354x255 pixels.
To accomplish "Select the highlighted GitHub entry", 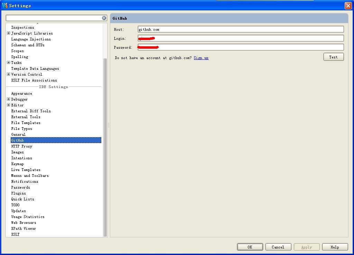I will tap(56, 140).
